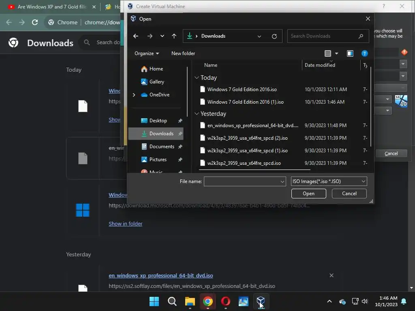Open Pictures quick access folder
This screenshot has height=311, width=415.
click(158, 160)
